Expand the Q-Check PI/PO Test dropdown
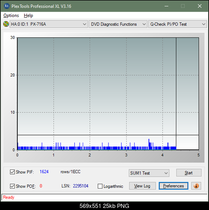209x210 pixels. coord(177,24)
